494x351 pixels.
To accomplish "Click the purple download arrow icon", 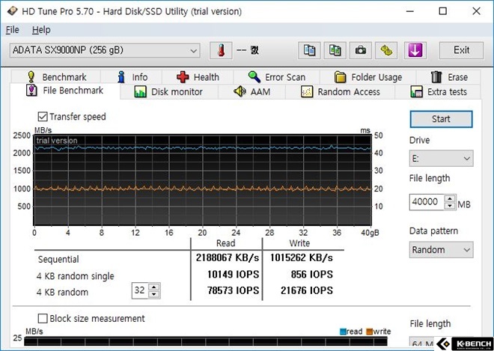I will tap(415, 50).
